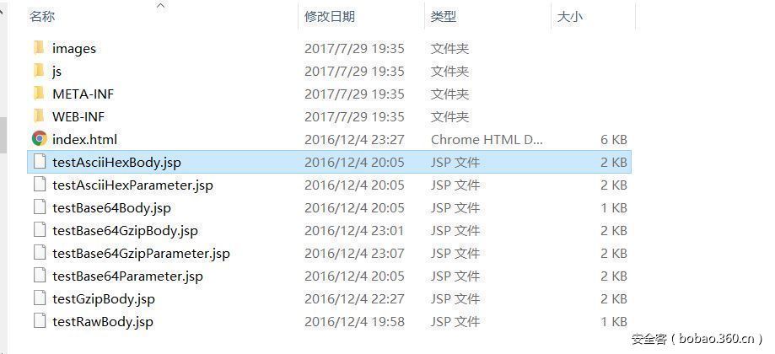This screenshot has width=775, height=354.
Task: Click the Chrome icon next to index.html
Action: pos(40,139)
